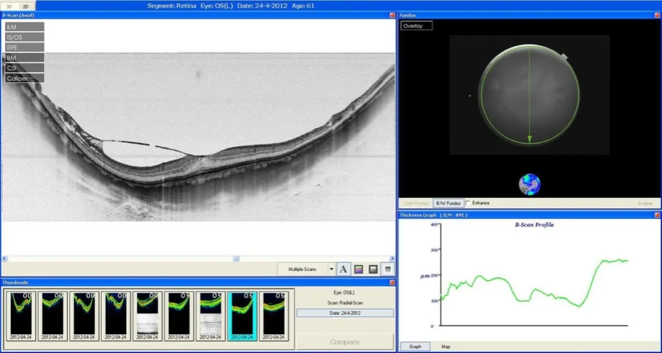Select the last OS thumbnail
This screenshot has width=662, height=353.
coord(274,316)
